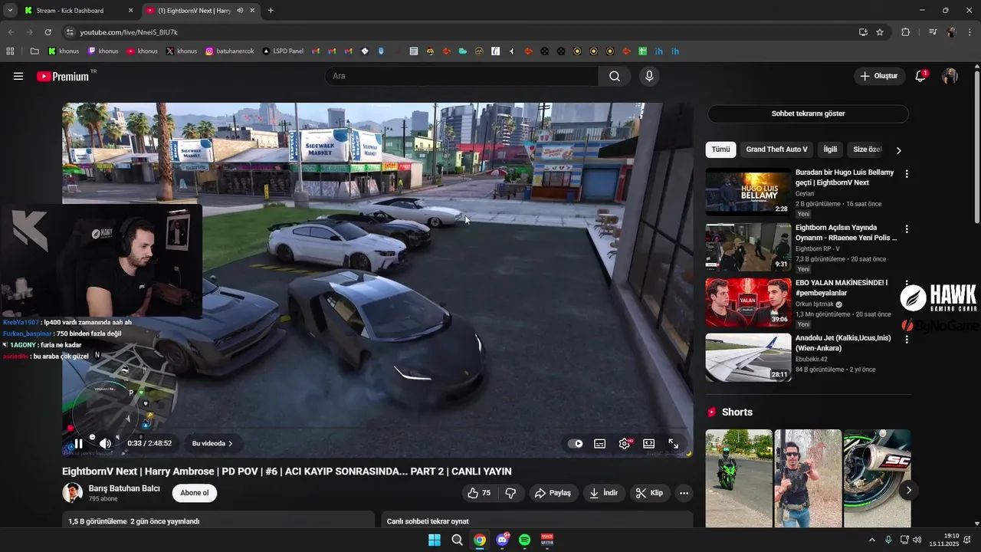
Task: Share the video via Paylaş
Action: coord(553,493)
